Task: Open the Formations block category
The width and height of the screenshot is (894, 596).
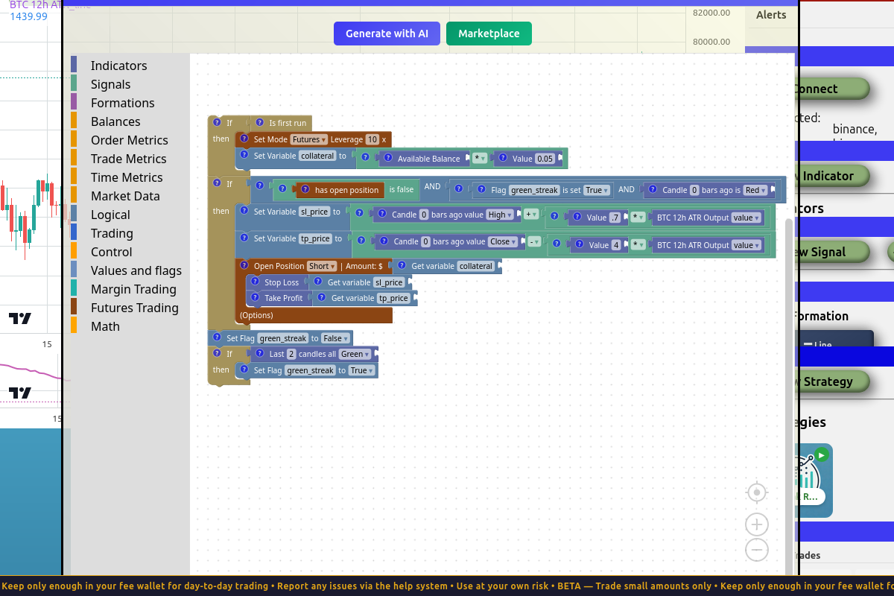Action: point(122,103)
